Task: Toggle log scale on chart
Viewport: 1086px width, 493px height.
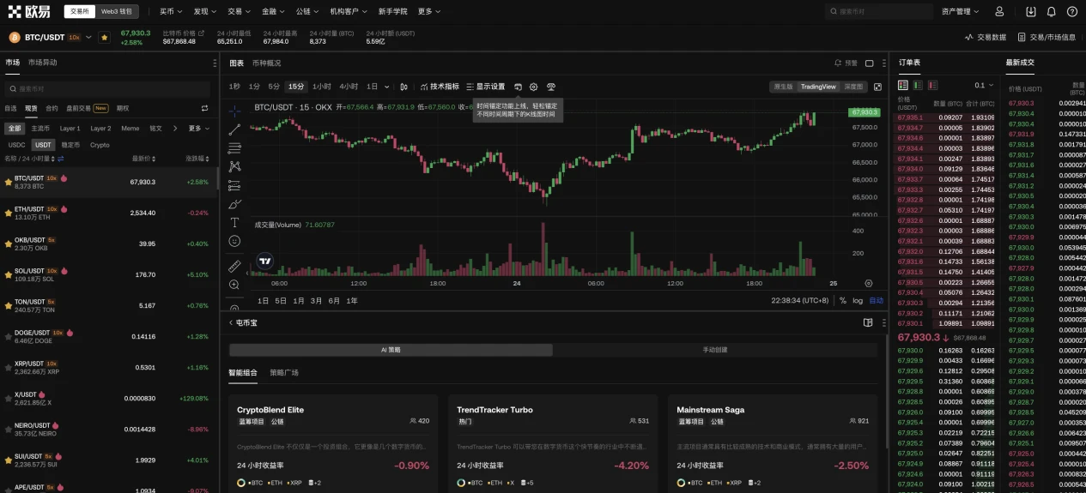Action: [858, 301]
